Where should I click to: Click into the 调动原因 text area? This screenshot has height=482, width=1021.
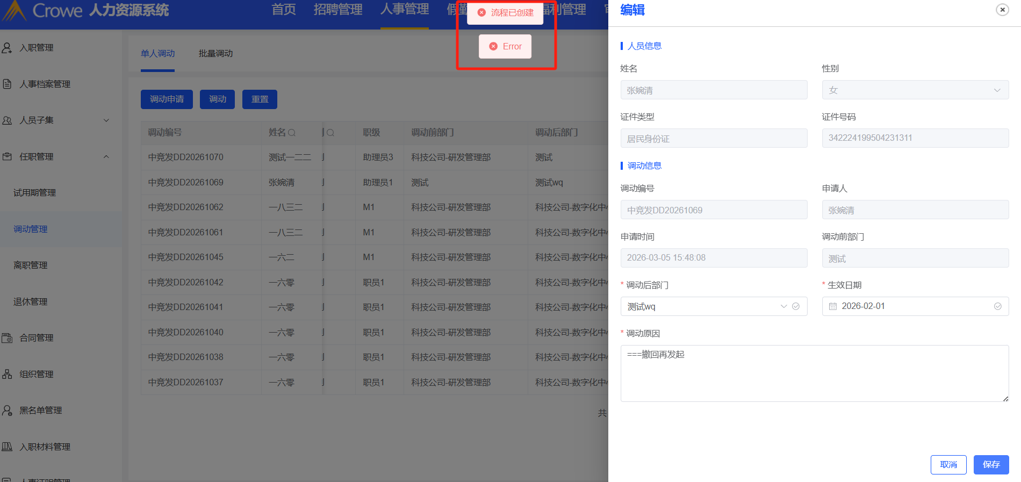[815, 373]
